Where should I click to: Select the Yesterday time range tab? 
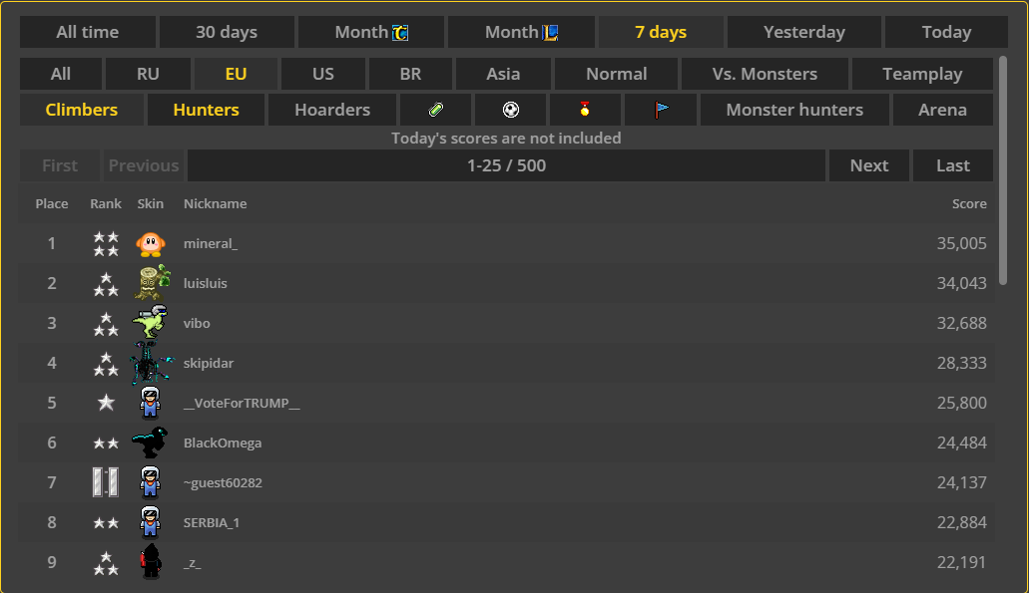pyautogui.click(x=803, y=32)
